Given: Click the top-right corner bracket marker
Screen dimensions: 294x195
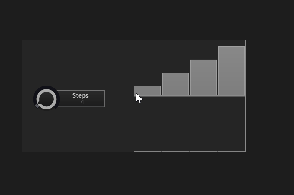Looking at the screenshot, I should (x=247, y=39).
